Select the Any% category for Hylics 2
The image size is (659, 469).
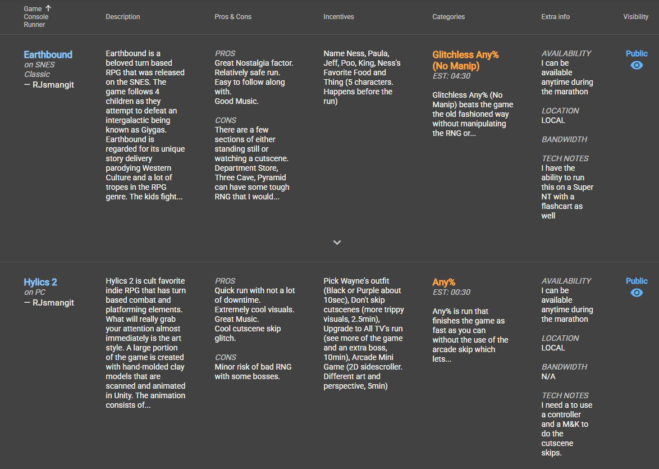click(443, 282)
